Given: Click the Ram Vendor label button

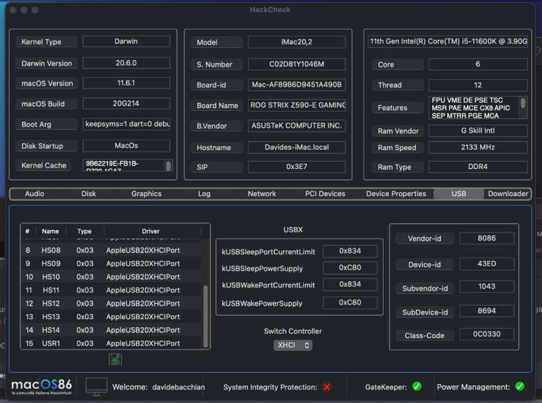Looking at the screenshot, I should 398,131.
